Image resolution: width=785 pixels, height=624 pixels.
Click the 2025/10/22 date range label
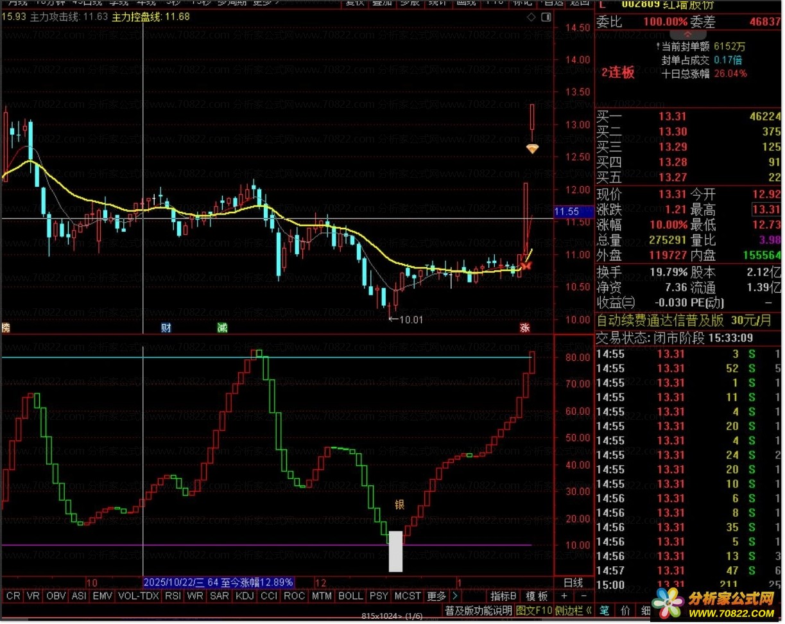218,582
